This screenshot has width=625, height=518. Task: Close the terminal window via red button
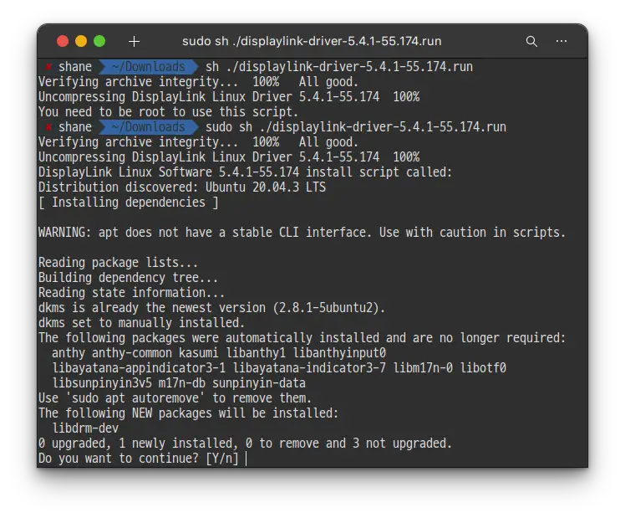point(63,41)
